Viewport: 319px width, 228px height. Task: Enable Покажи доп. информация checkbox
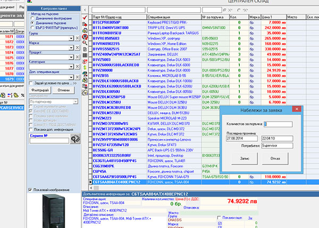(x=31, y=129)
